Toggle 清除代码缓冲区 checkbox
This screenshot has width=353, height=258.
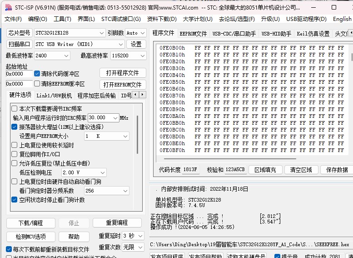coord(37,74)
